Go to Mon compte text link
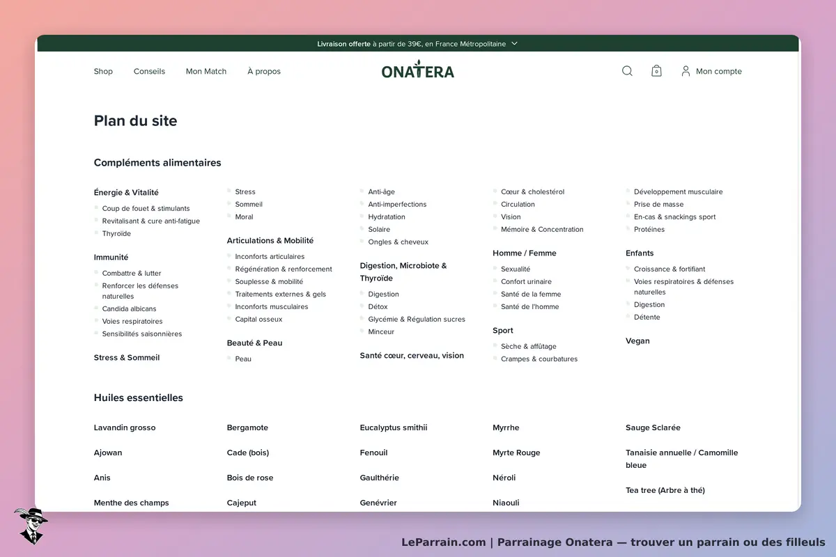The image size is (836, 557). [719, 71]
